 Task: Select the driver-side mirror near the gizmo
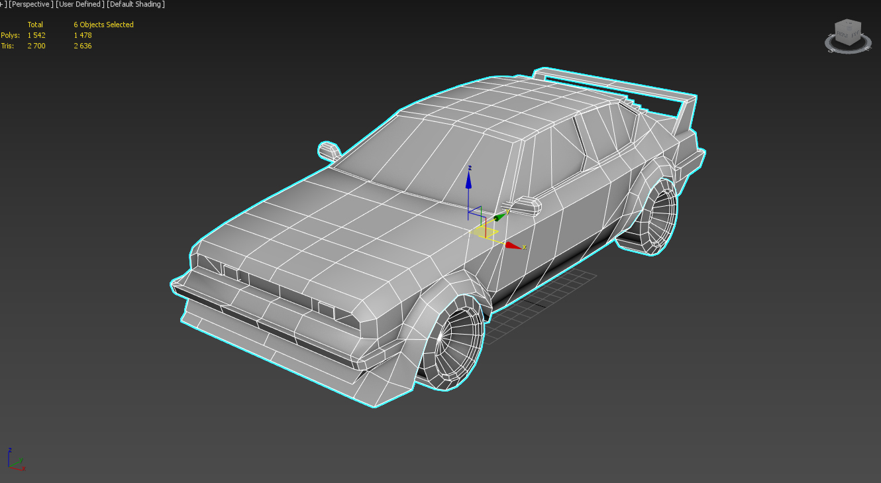[527, 205]
